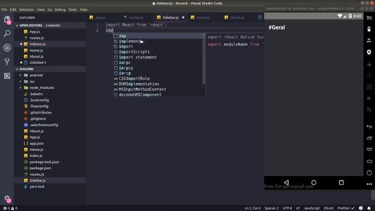Image resolution: width=375 pixels, height=211 pixels.
Task: Select 'import statement' suggestion
Action: [159, 57]
